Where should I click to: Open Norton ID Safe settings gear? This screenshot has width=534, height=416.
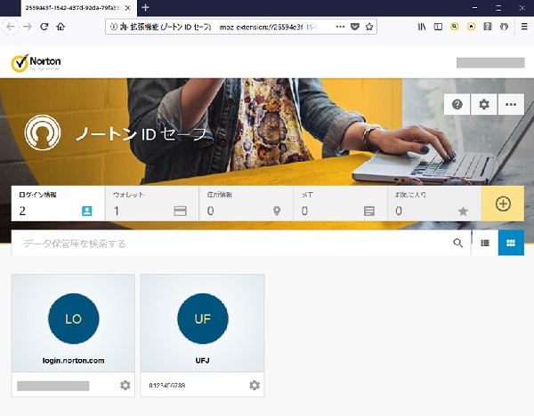pos(483,104)
